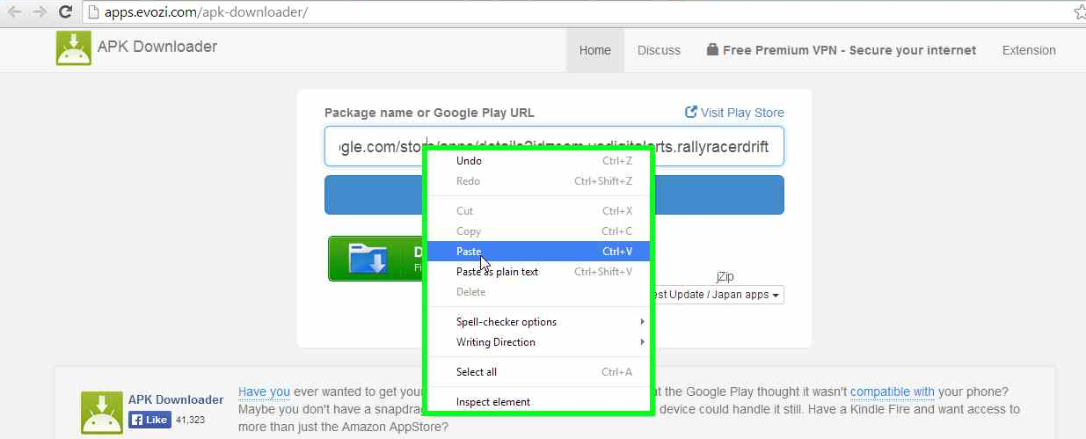This screenshot has width=1086, height=439.
Task: Click the Package name or Google Play URL field
Action: (x=554, y=147)
